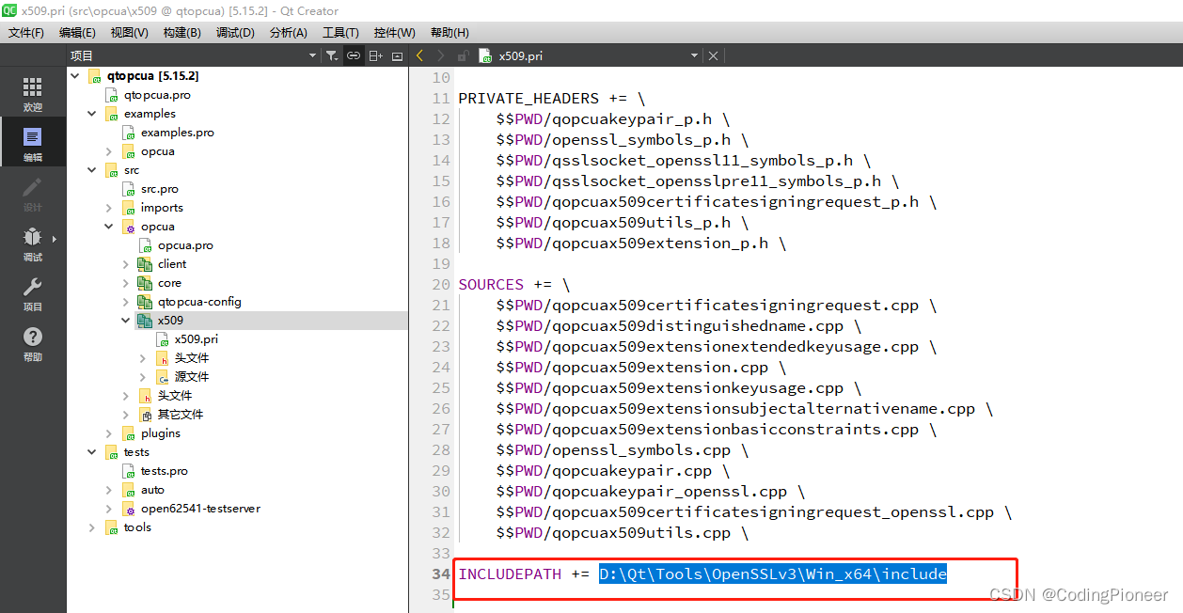
Task: Toggle synchronize with editor link icon
Action: (354, 55)
